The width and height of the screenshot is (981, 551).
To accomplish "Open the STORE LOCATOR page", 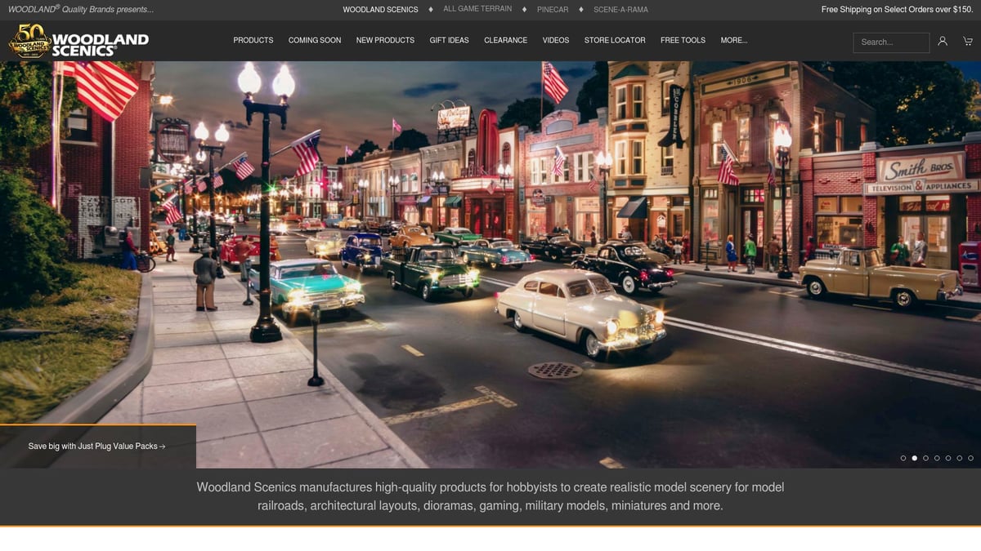I will [x=615, y=40].
